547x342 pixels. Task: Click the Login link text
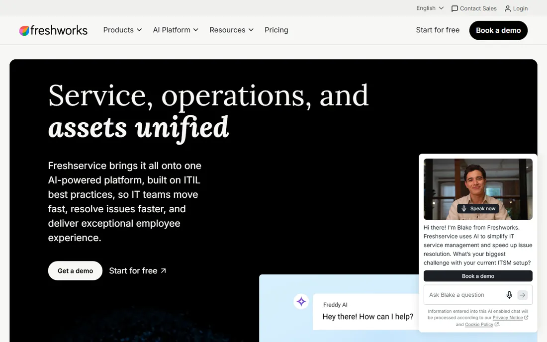click(520, 8)
